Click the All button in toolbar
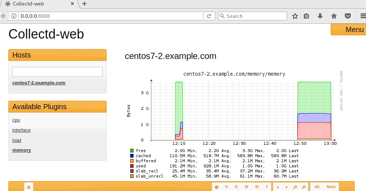Screen dimensions: 366x191 click(317, 187)
